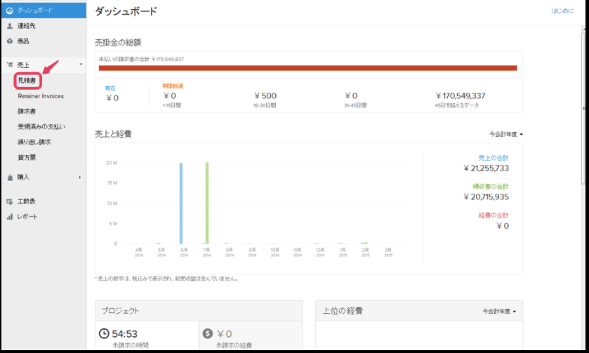Viewport: 589px width, 353px height.
Task: Click the 売掛金の総額 heading
Action: click(118, 42)
